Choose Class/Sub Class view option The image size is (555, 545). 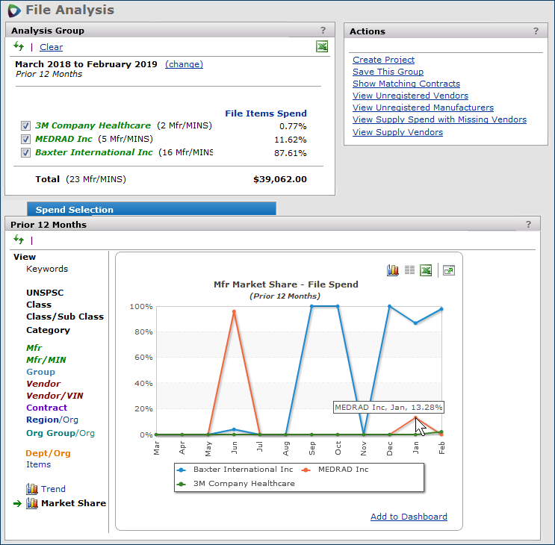pyautogui.click(x=65, y=317)
